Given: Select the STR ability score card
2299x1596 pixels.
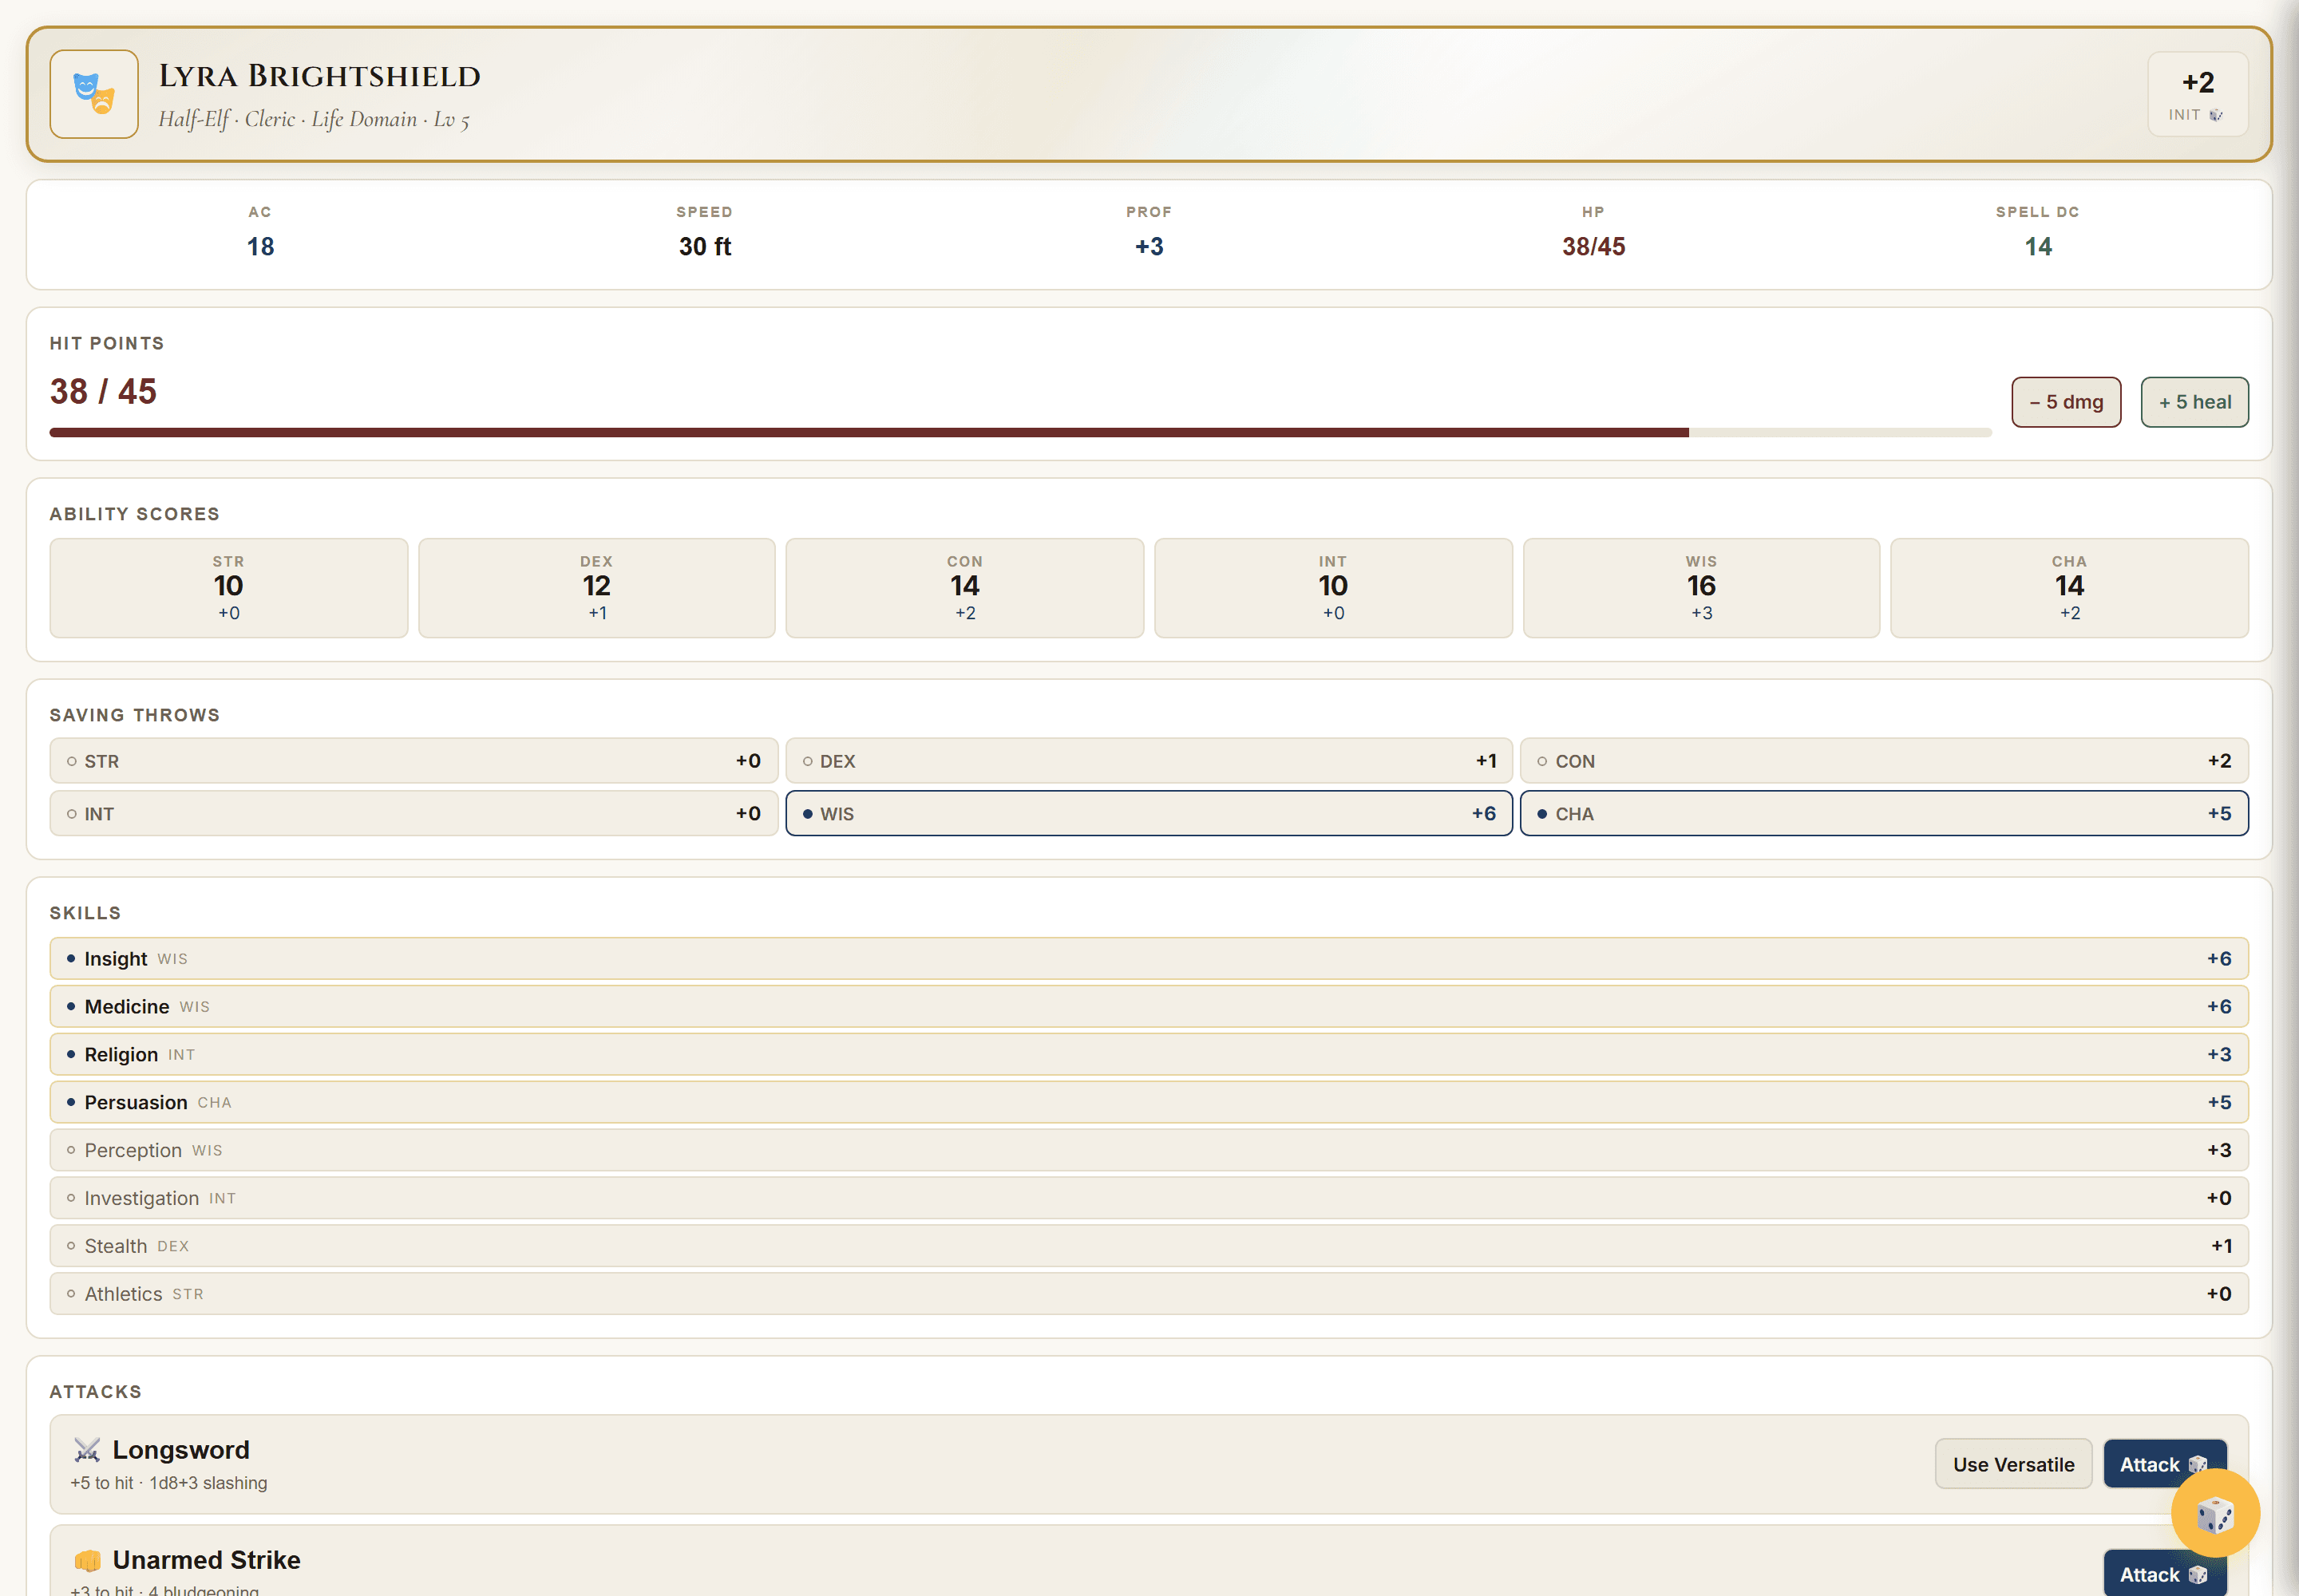Looking at the screenshot, I should (x=229, y=588).
